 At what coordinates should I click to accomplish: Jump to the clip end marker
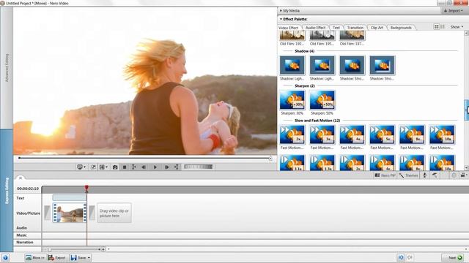click(177, 167)
